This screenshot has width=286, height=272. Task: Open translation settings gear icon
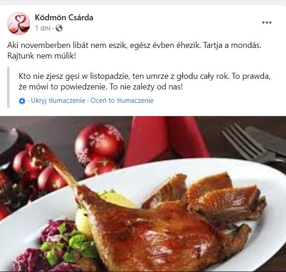22,101
